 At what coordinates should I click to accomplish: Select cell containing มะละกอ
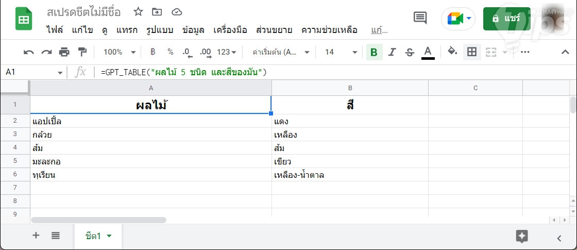151,161
